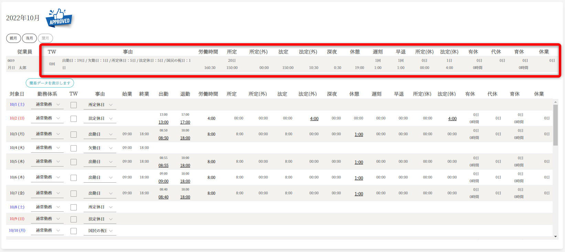This screenshot has height=252, width=565.
Task: Click 17:00 clock-out link on 10/2
Action: 185,122
